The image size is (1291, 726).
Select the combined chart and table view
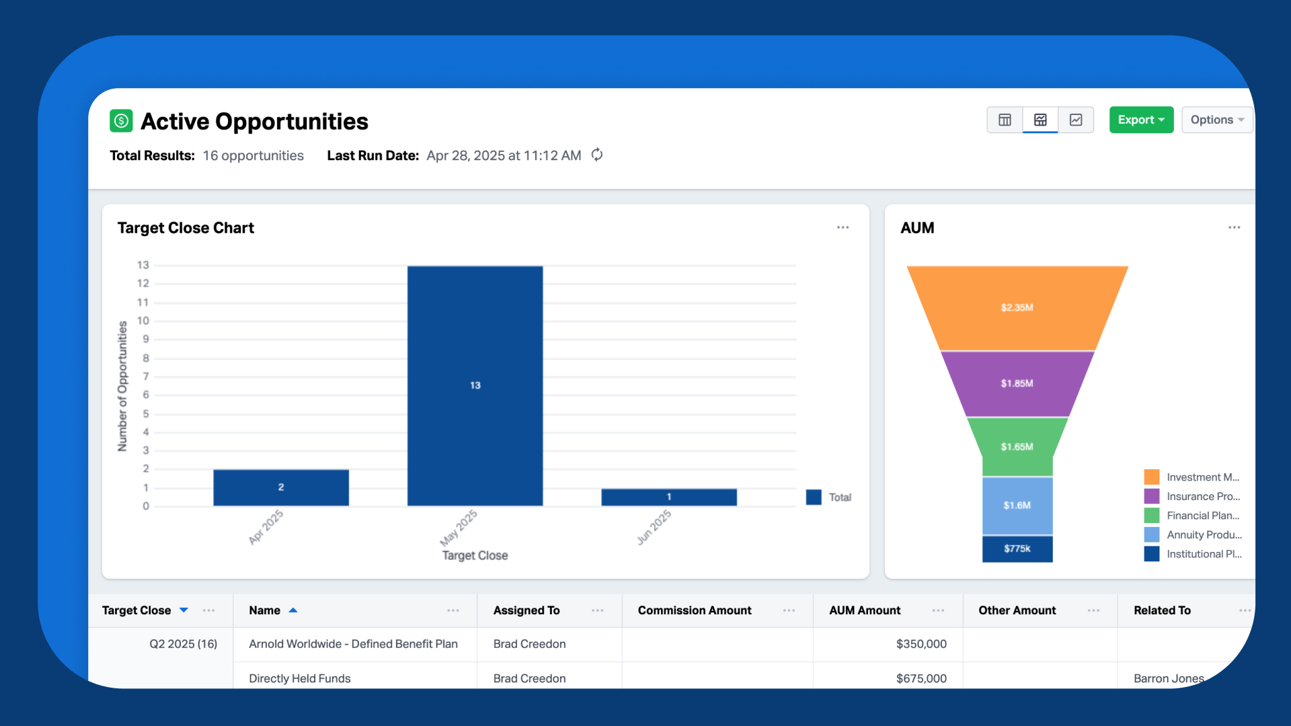pos(1040,120)
